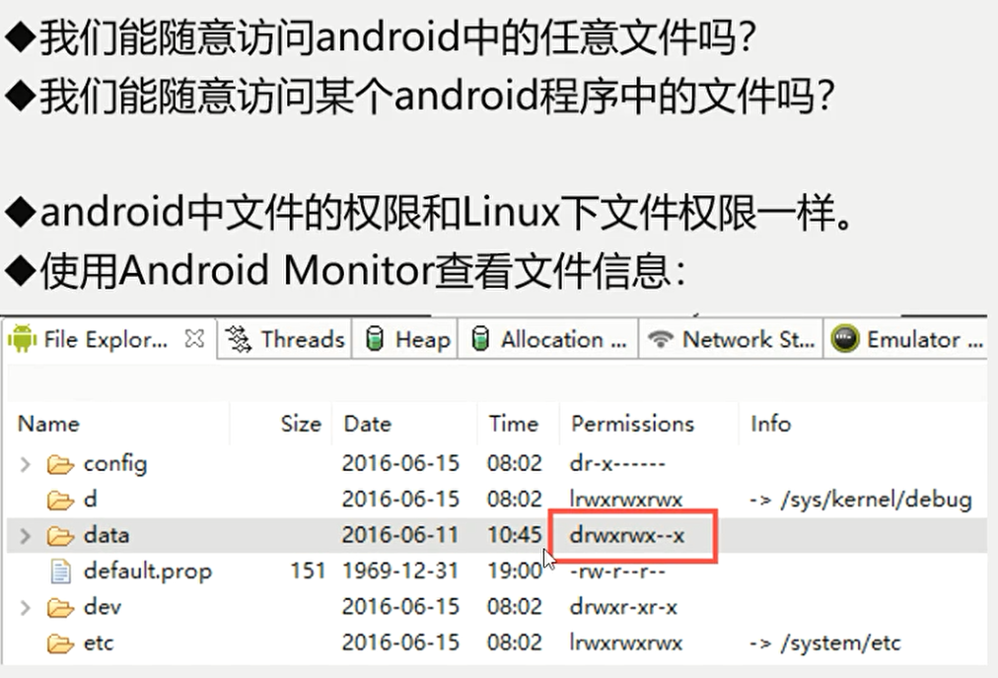Open the Allocation Tracker tab

coord(547,340)
